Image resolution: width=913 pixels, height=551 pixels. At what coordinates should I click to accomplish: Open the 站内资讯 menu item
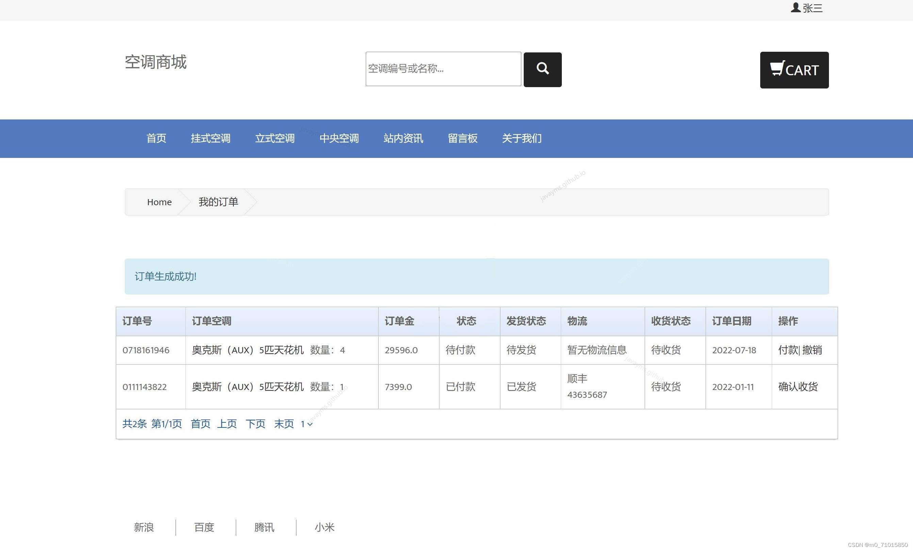403,138
